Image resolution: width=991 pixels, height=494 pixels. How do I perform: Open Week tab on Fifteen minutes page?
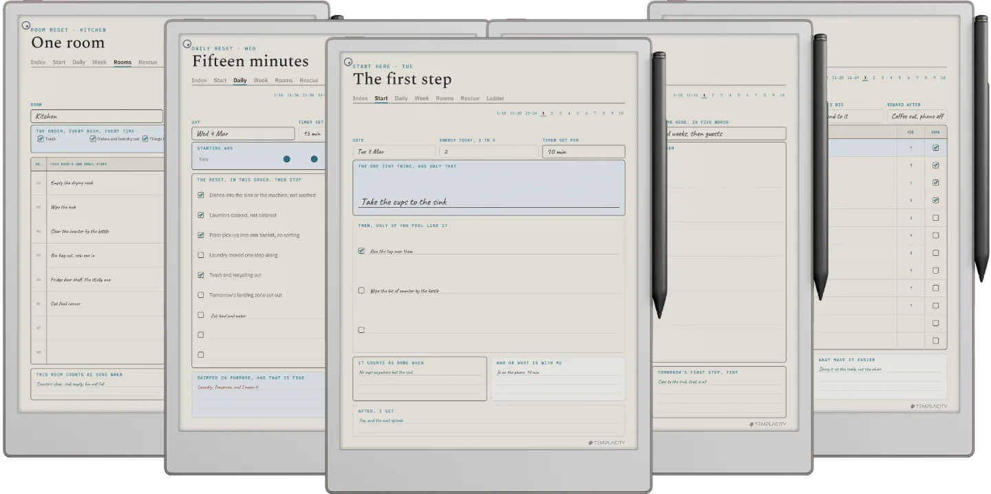click(x=261, y=80)
